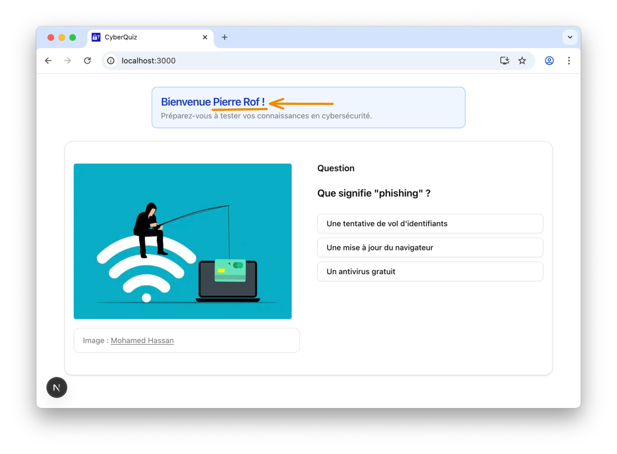Viewport: 617px width, 454px height.
Task: Open site information icon in address bar
Action: click(x=111, y=61)
